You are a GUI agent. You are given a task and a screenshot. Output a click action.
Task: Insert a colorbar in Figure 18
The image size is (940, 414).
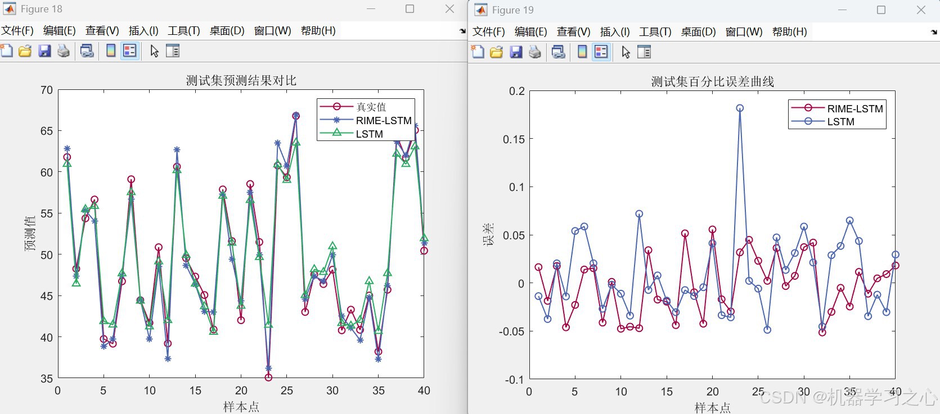111,51
